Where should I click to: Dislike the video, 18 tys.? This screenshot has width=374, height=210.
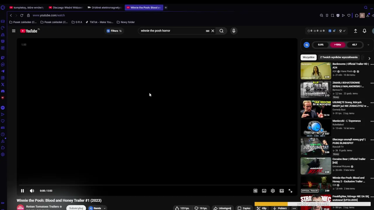201,208
